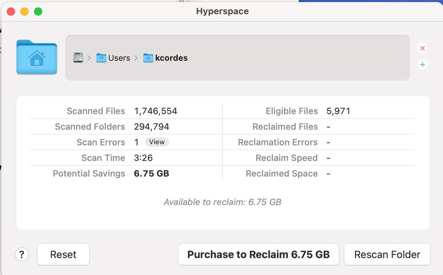This screenshot has width=443, height=275.
Task: Click the 'Scan Errors' label
Action: pos(101,142)
